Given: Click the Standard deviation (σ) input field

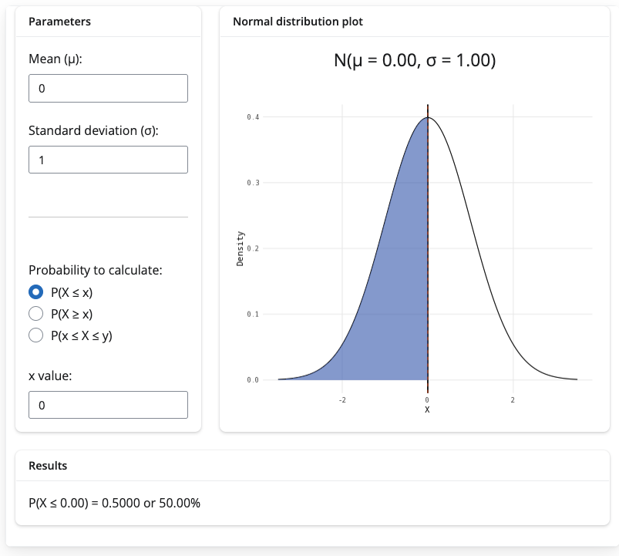Looking at the screenshot, I should click(108, 160).
